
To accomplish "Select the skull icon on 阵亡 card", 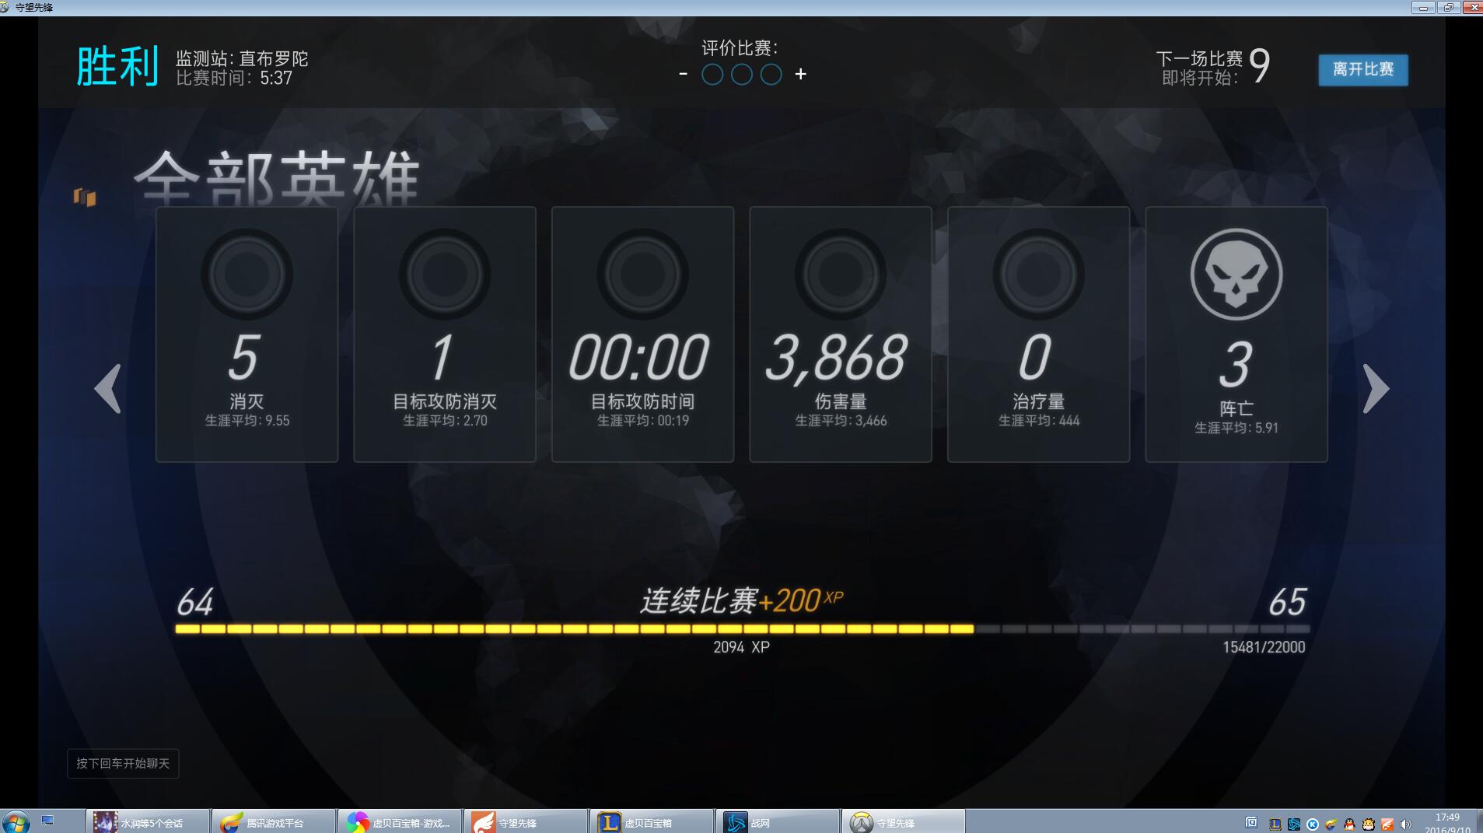I will pyautogui.click(x=1236, y=274).
